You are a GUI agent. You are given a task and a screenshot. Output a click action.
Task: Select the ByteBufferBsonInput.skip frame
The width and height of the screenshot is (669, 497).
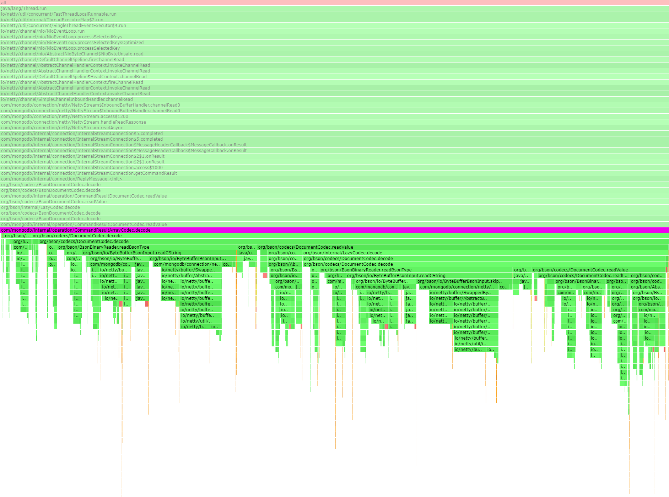click(x=458, y=281)
